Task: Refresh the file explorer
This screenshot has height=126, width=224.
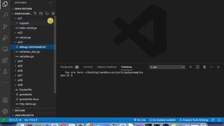Action: (x=47, y=14)
